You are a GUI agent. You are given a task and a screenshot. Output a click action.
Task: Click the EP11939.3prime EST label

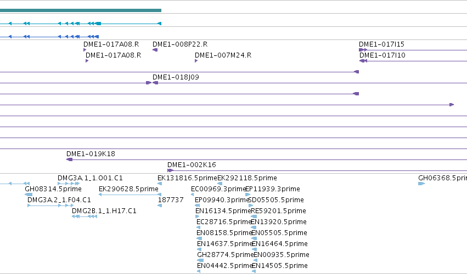273,189
